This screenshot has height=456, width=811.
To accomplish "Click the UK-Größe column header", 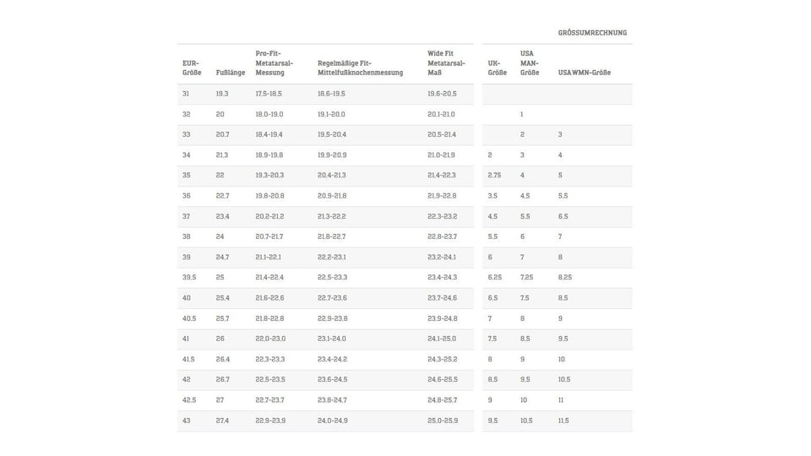I will click(x=497, y=68).
